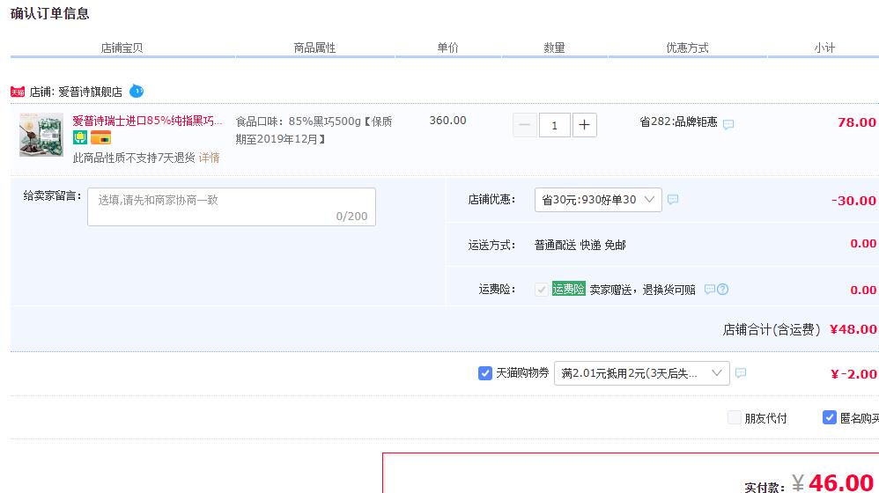Enable the 朋友代付 checkbox
The width and height of the screenshot is (879, 493).
coord(734,417)
